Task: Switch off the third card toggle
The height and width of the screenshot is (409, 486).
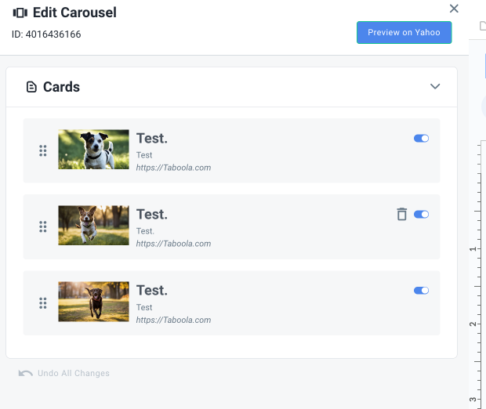Action: point(421,291)
